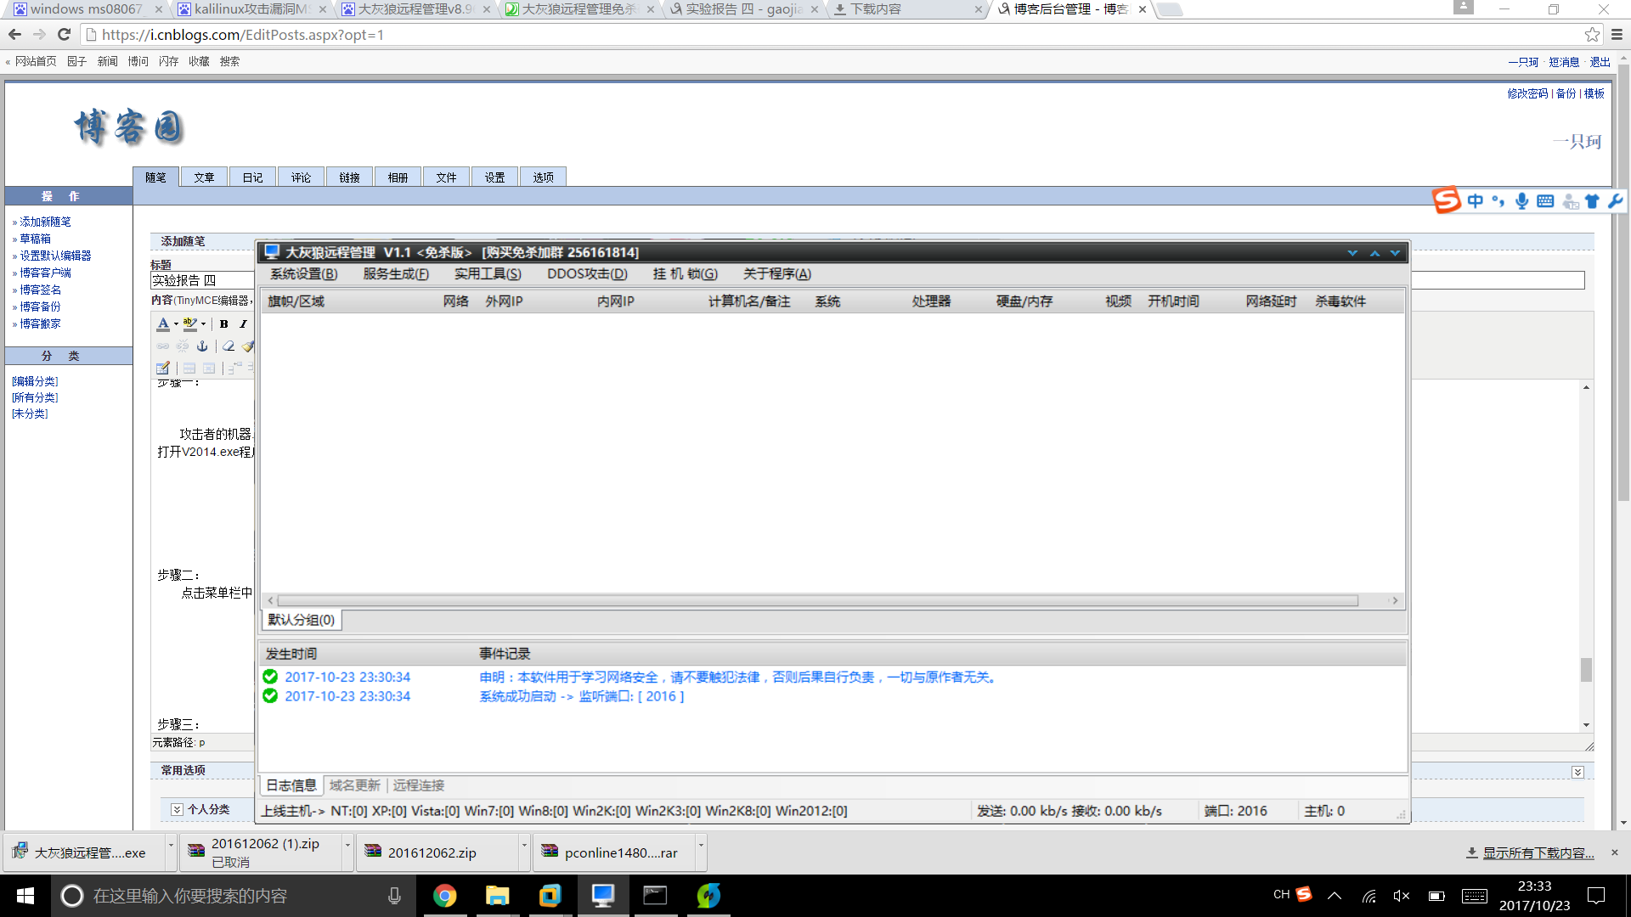This screenshot has height=917, width=1631.
Task: Open the Chrome menu hamburger icon
Action: [x=1617, y=35]
